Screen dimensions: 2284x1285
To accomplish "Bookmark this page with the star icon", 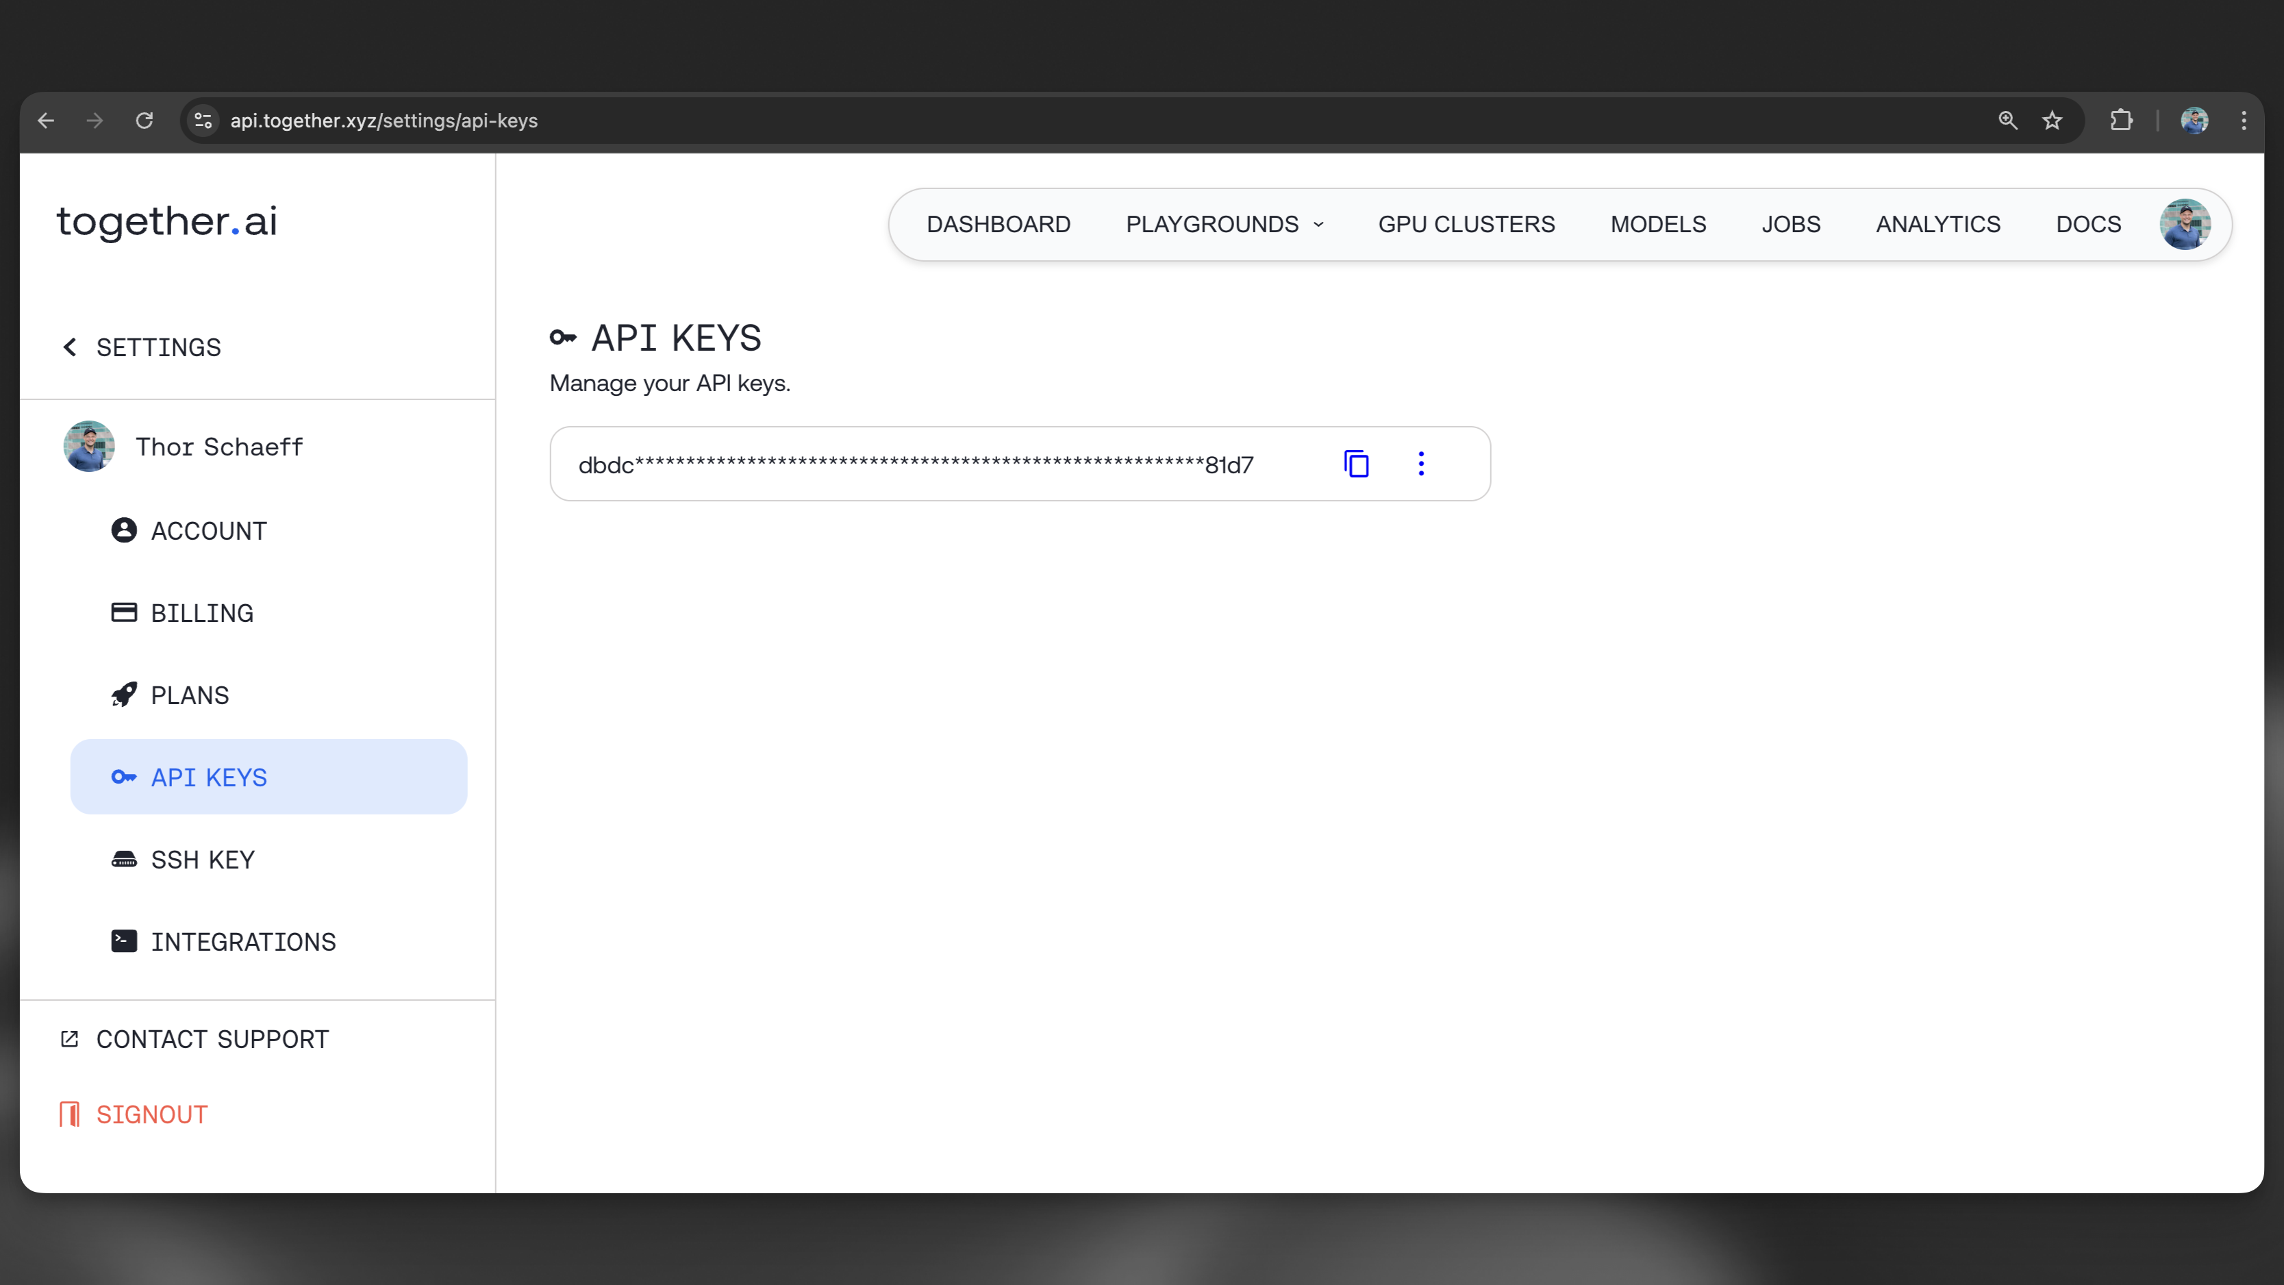I will [x=2052, y=120].
